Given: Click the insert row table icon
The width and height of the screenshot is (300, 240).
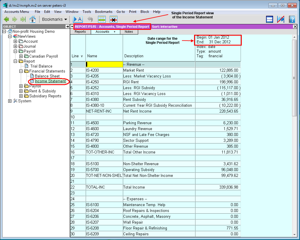Looking at the screenshot, I should (102, 19).
